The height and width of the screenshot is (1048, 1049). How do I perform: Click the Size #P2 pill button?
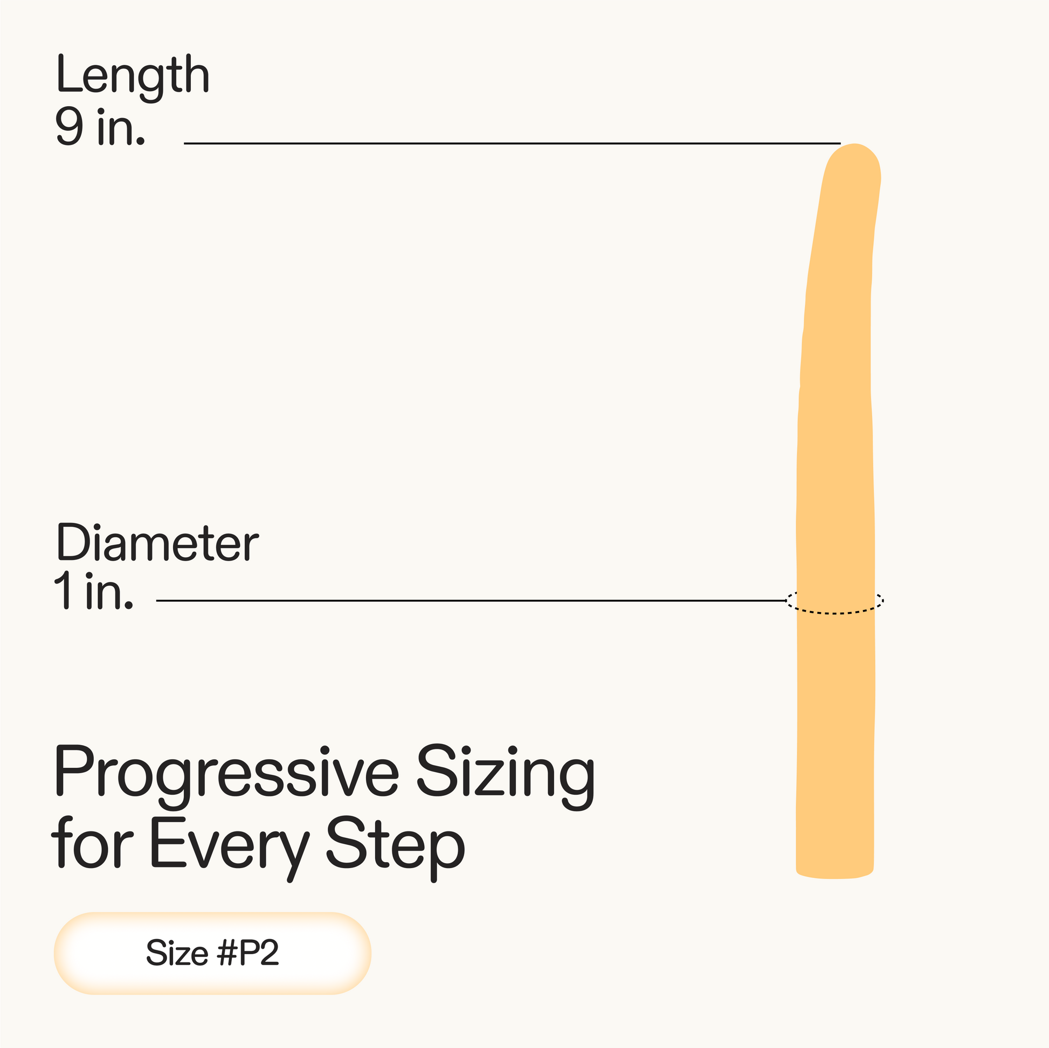212,953
